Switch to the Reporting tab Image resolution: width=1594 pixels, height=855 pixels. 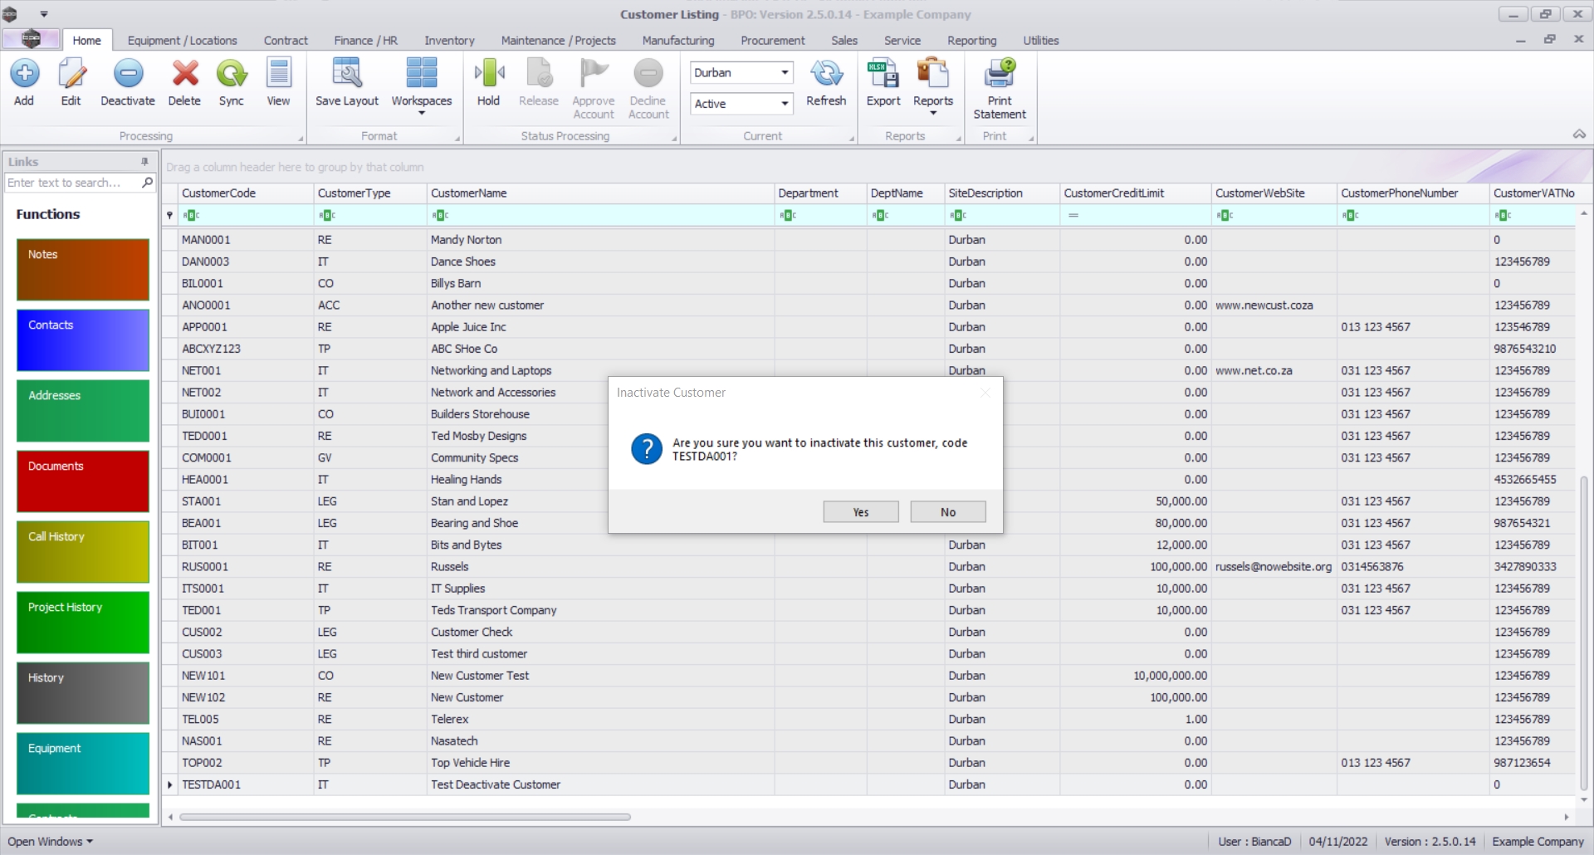pos(971,41)
